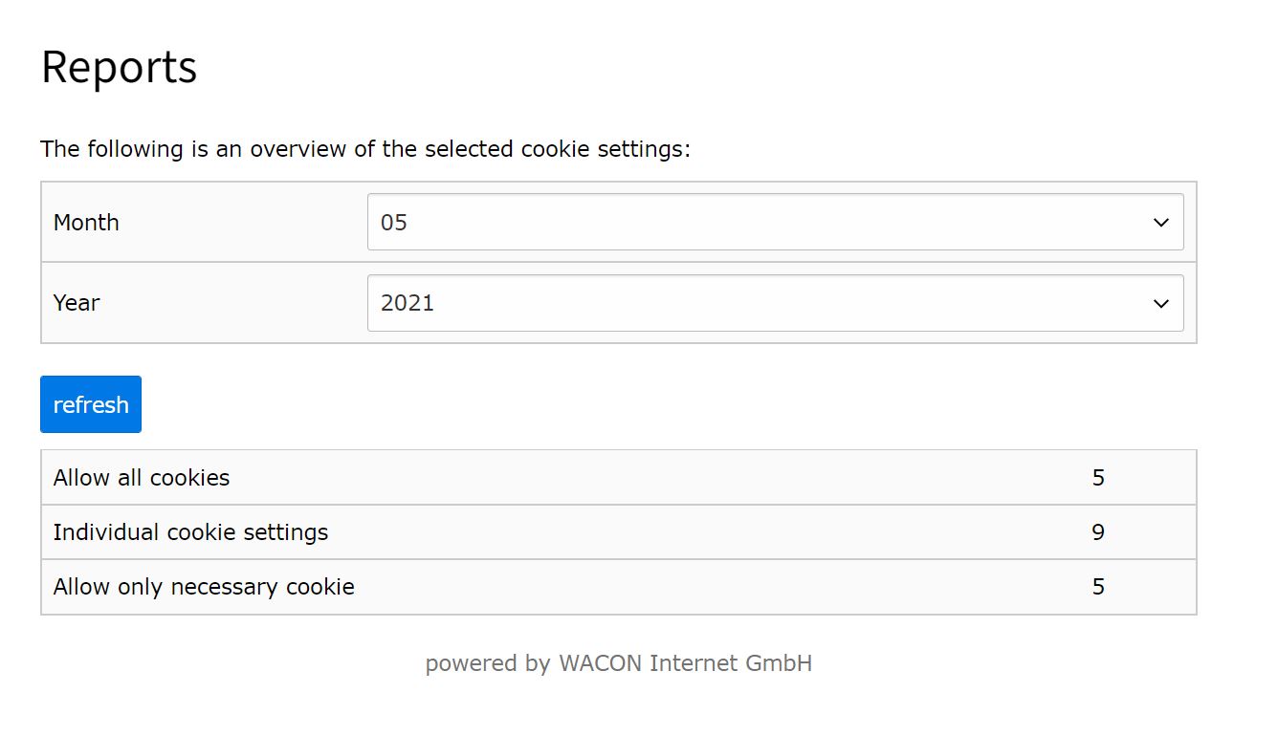Screen dimensions: 1278x736
Task: Open the Month dropdown showing 05
Action: pyautogui.click(x=775, y=222)
